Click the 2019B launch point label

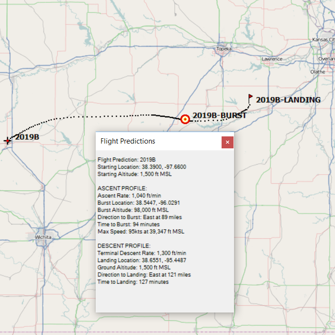27,137
